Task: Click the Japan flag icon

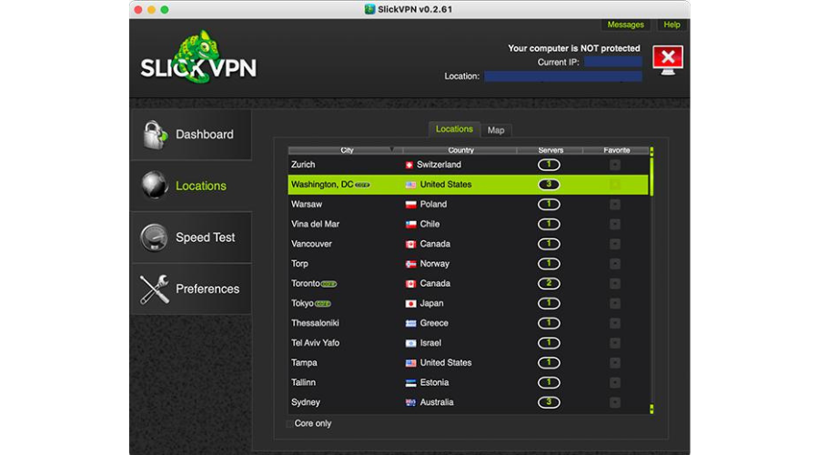Action: click(x=410, y=304)
